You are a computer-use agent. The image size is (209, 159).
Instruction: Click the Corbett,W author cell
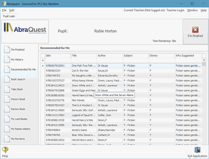click(x=110, y=135)
